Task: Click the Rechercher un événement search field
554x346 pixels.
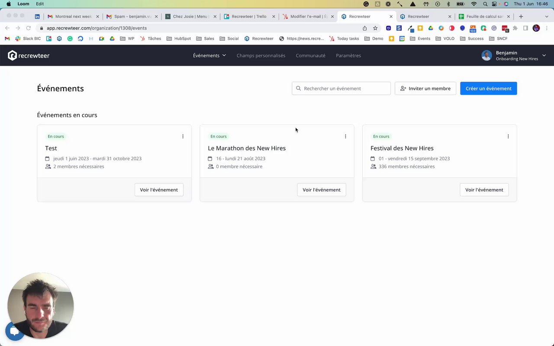Action: [341, 88]
